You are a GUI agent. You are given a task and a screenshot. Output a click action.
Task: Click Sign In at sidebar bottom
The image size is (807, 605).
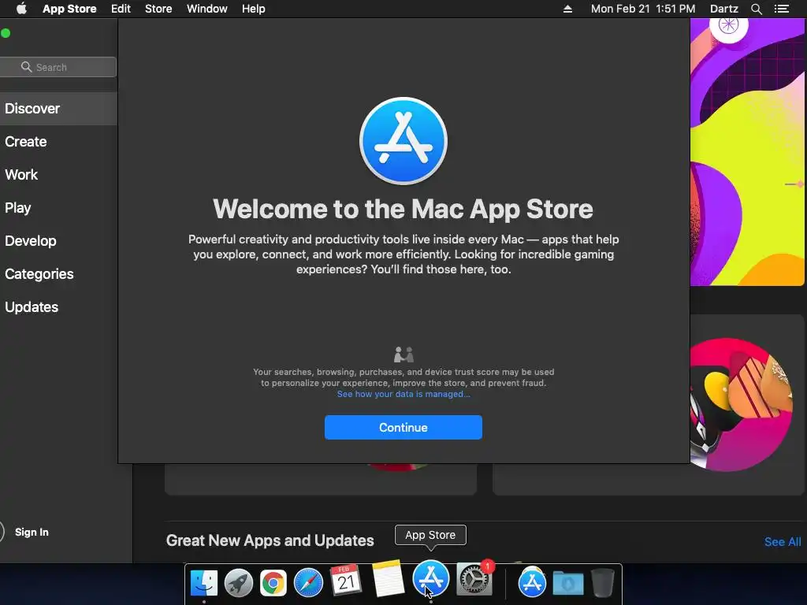pos(32,532)
